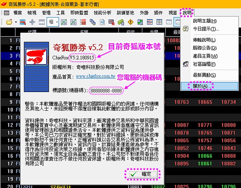Viewport: 241px width, 188px height.
Task: Click the overlapping blue windows icon
Action: click(x=92, y=22)
